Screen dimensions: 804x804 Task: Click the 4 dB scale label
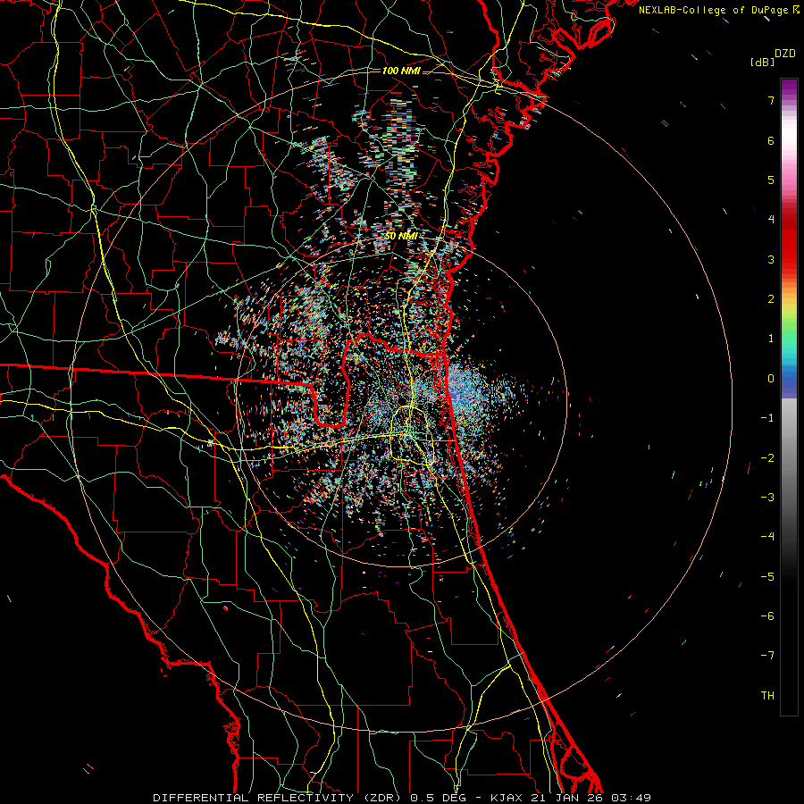[x=771, y=220]
